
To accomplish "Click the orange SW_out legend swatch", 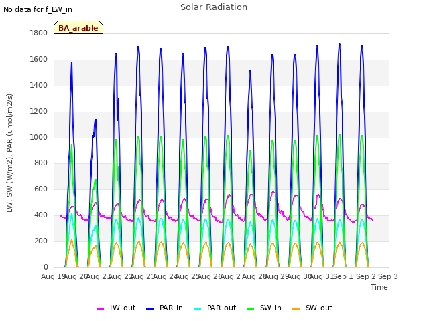I will pyautogui.click(x=296, y=309).
